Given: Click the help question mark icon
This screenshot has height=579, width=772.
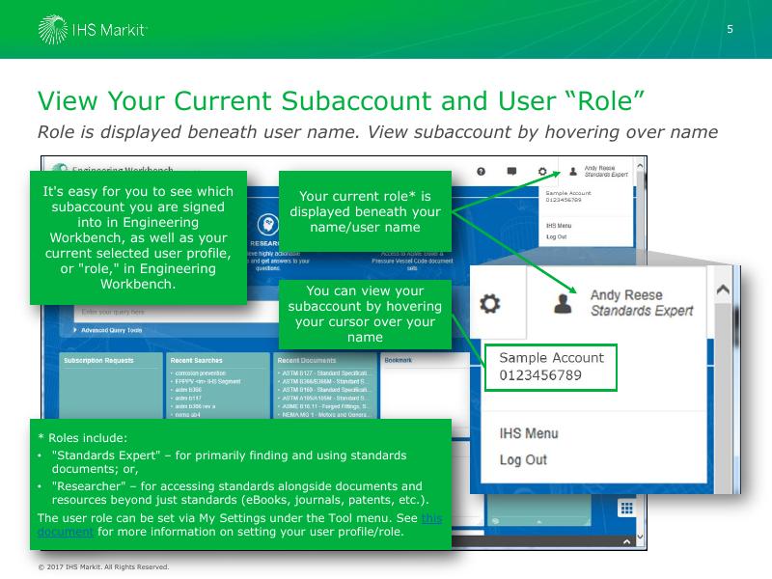Looking at the screenshot, I should 481,172.
